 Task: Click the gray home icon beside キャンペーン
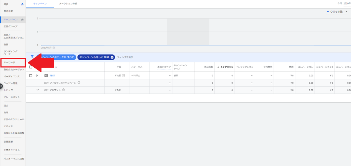click(x=22, y=20)
